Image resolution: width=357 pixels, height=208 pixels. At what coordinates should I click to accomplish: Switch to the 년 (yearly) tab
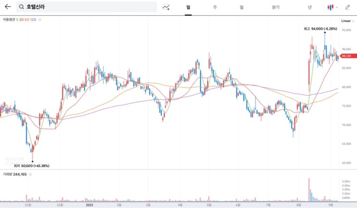click(x=309, y=7)
